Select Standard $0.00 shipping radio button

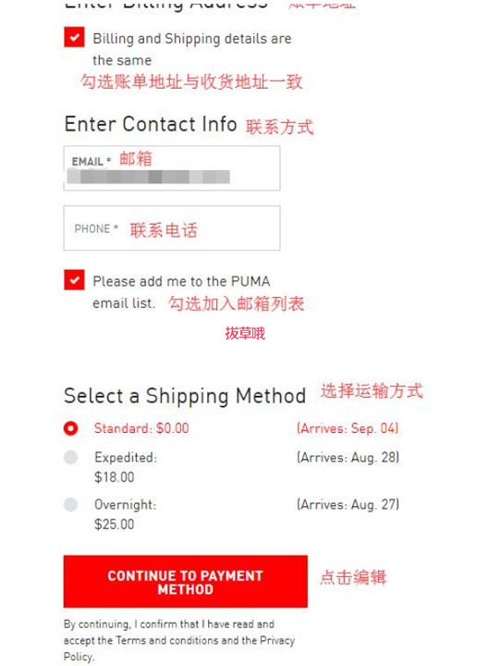[x=71, y=428]
